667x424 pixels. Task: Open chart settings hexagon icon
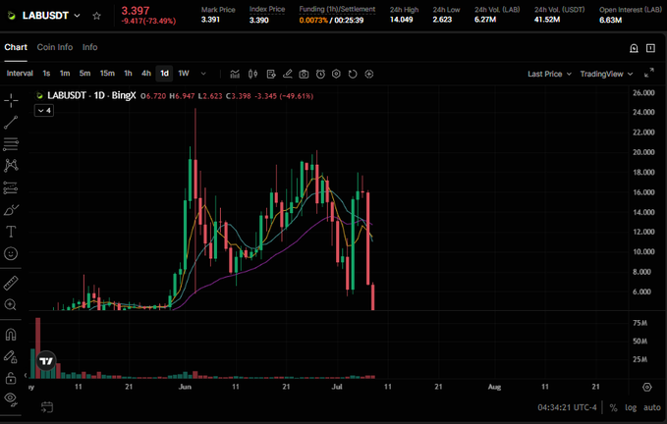tap(336, 74)
